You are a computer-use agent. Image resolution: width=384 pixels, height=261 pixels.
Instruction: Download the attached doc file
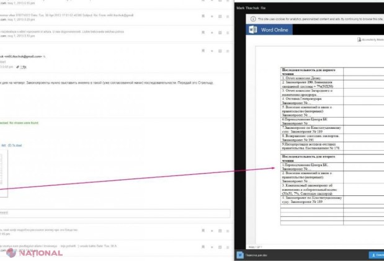pyautogui.click(x=377, y=255)
